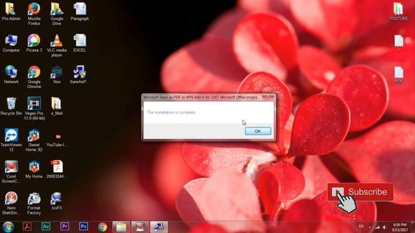Viewport: 415px width, 233px height.
Task: Select the e_Mail folder icon
Action: coord(56,106)
